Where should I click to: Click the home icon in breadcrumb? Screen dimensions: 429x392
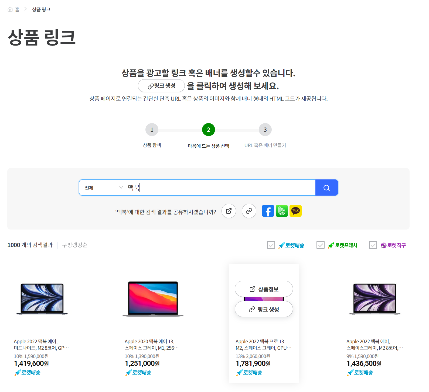point(10,9)
